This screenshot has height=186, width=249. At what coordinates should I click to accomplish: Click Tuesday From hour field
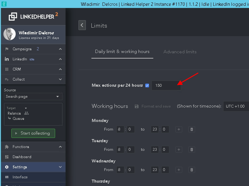click(x=120, y=150)
